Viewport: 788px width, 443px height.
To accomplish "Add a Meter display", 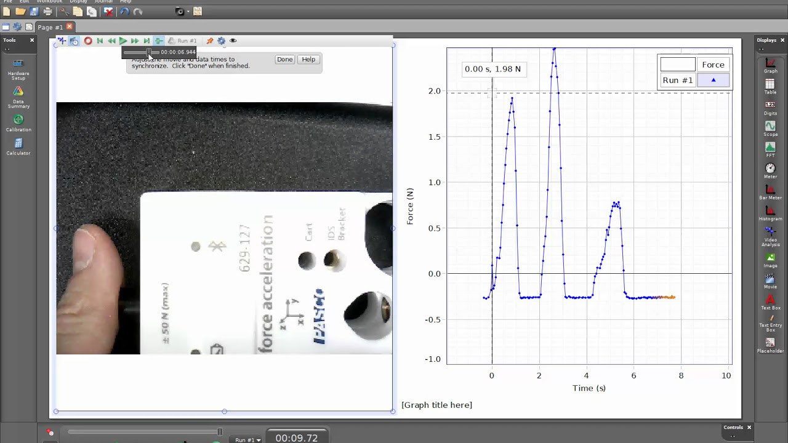I will pos(770,171).
